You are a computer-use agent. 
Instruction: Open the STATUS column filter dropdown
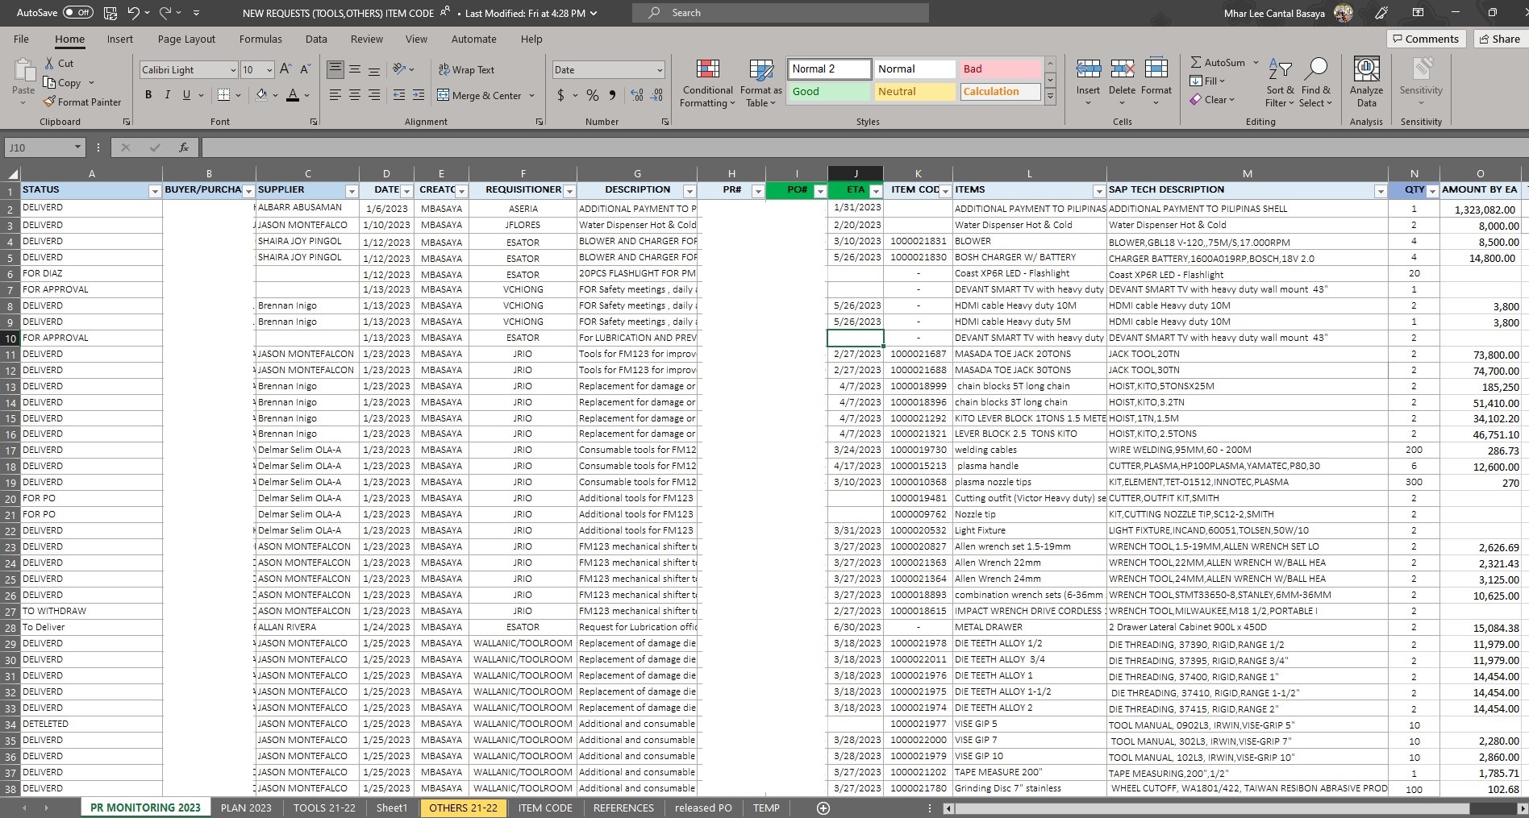point(154,191)
